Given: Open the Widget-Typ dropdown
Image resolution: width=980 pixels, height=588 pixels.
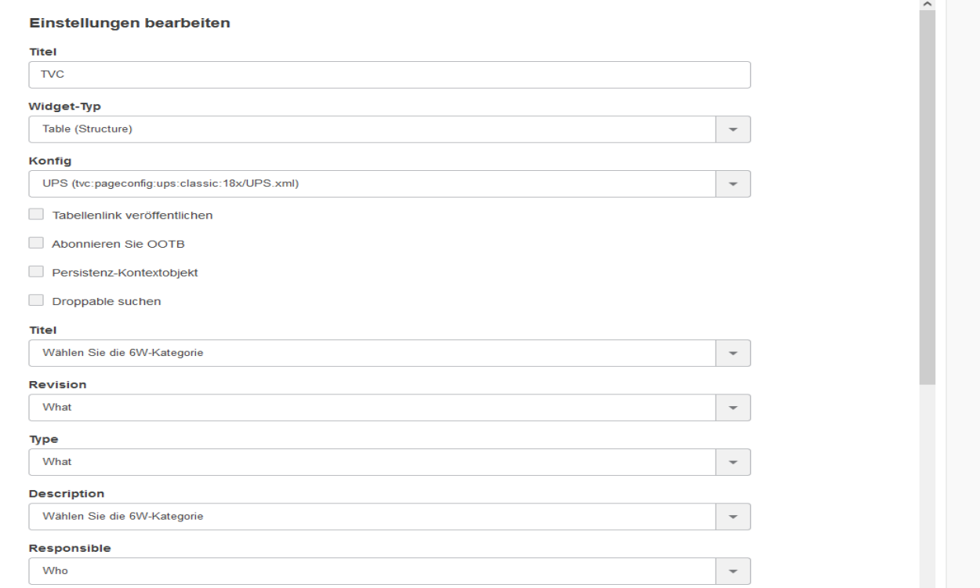Looking at the screenshot, I should [372, 129].
